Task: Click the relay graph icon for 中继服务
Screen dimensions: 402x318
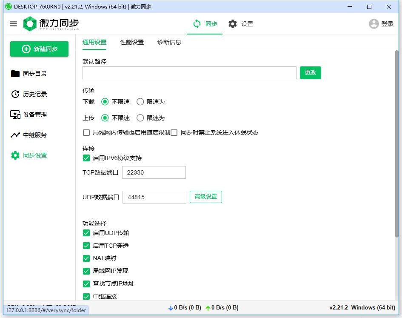Action: click(15, 135)
